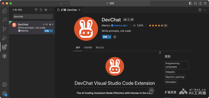Click DevChat Visual Studio Code Extension heading
Screen dimensions: 209x98
115,83
